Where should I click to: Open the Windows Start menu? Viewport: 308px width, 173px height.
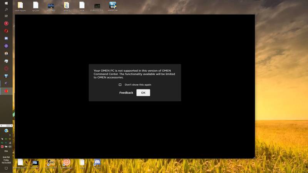[6, 3]
